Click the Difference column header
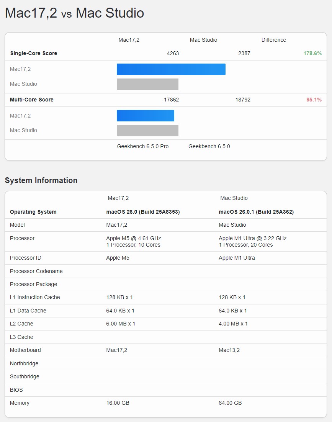 [x=273, y=40]
